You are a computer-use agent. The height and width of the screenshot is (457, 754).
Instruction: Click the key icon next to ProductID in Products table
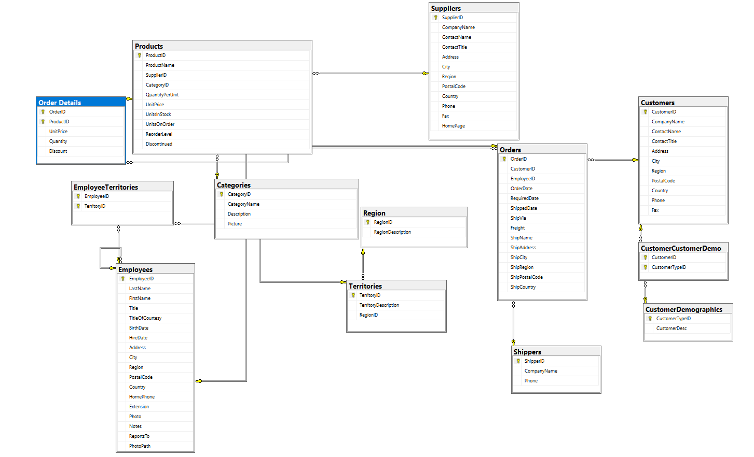pos(140,55)
